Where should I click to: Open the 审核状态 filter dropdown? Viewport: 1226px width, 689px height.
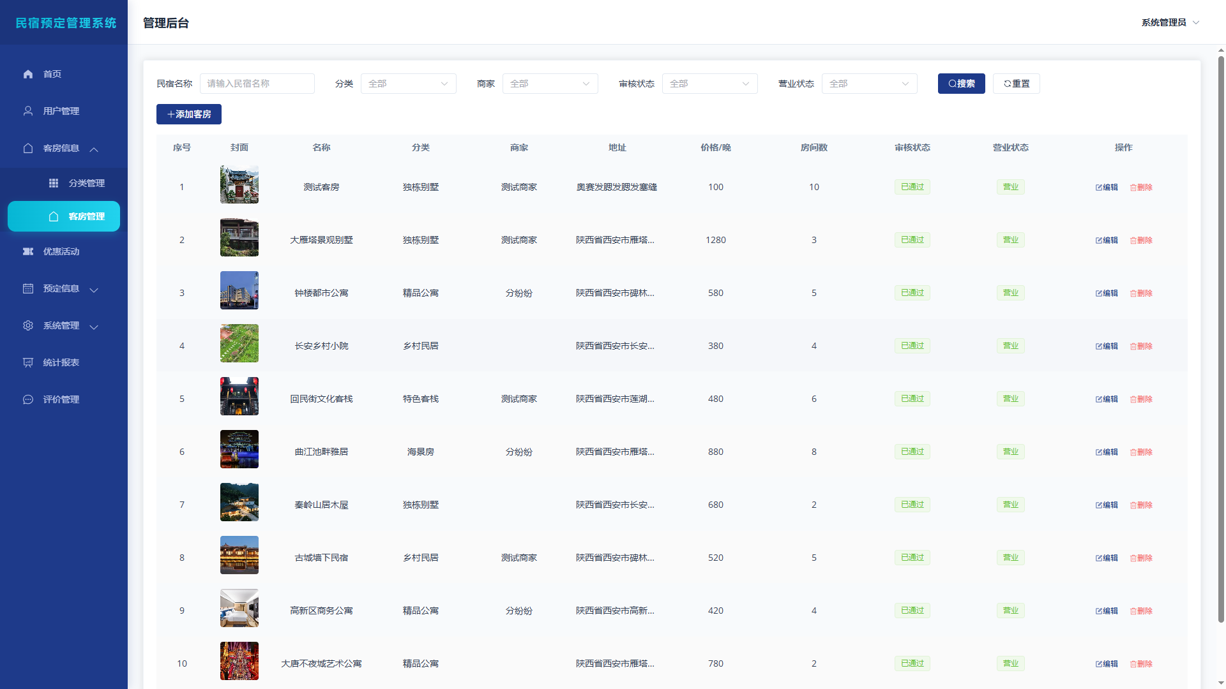tap(710, 84)
